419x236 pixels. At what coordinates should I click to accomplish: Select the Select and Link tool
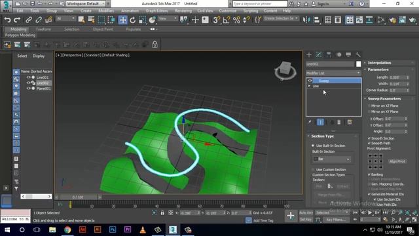pos(29,20)
